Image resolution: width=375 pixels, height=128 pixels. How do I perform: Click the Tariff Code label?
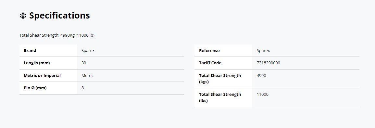click(210, 63)
